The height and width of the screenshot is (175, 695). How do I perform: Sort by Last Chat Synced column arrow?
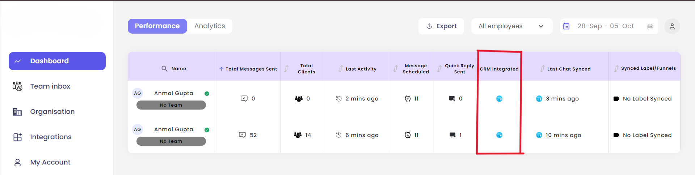pos(542,69)
